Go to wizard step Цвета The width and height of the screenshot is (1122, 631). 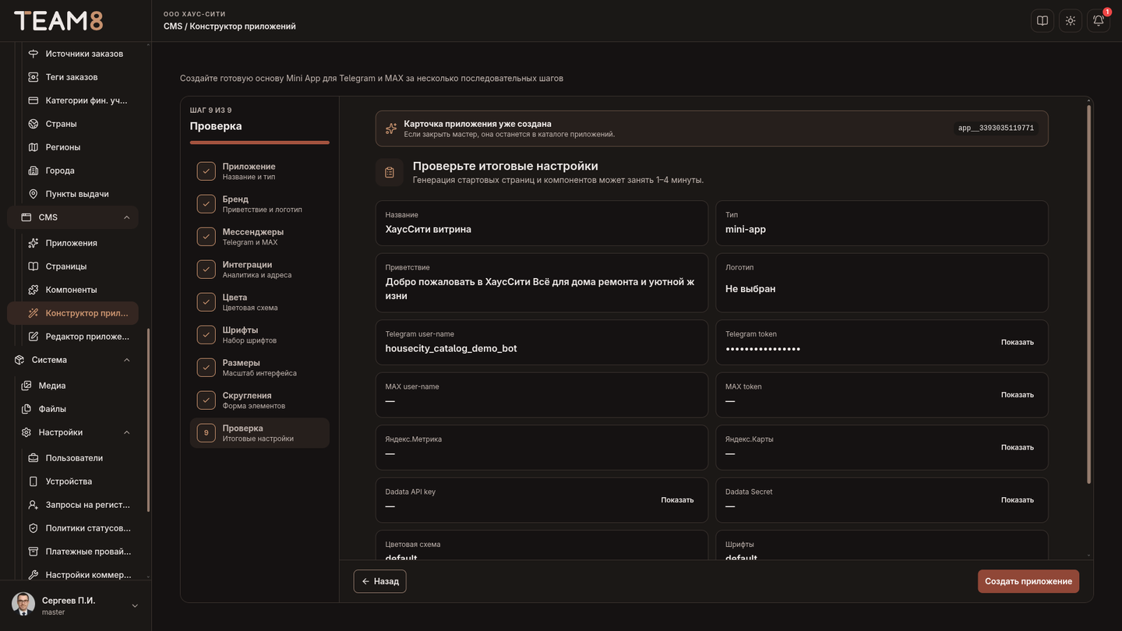(259, 302)
